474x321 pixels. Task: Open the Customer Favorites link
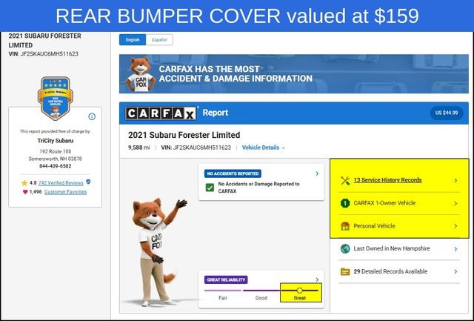tap(65, 192)
